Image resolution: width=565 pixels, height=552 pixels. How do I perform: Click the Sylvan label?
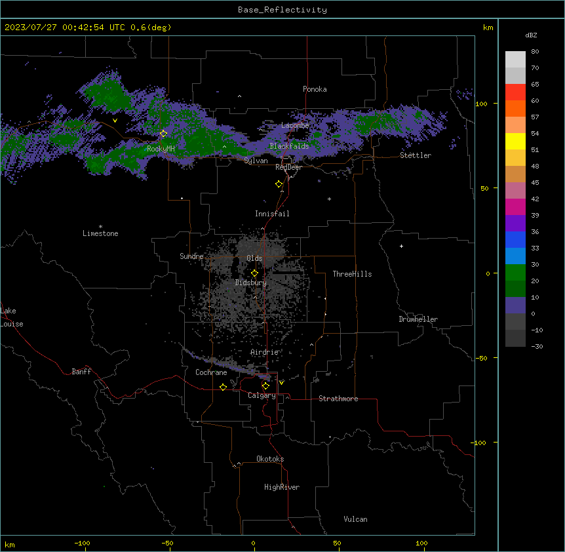[x=256, y=161]
